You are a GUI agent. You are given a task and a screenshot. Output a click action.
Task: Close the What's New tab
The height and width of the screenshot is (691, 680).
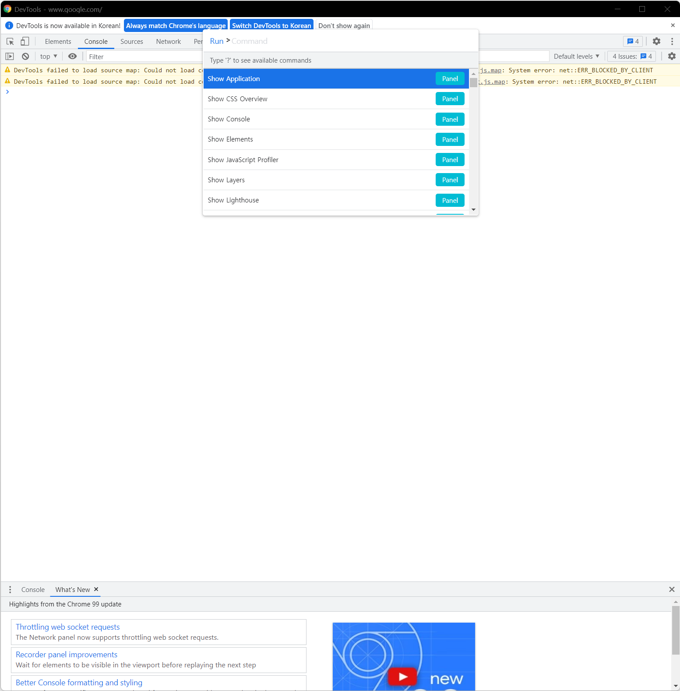(x=96, y=589)
